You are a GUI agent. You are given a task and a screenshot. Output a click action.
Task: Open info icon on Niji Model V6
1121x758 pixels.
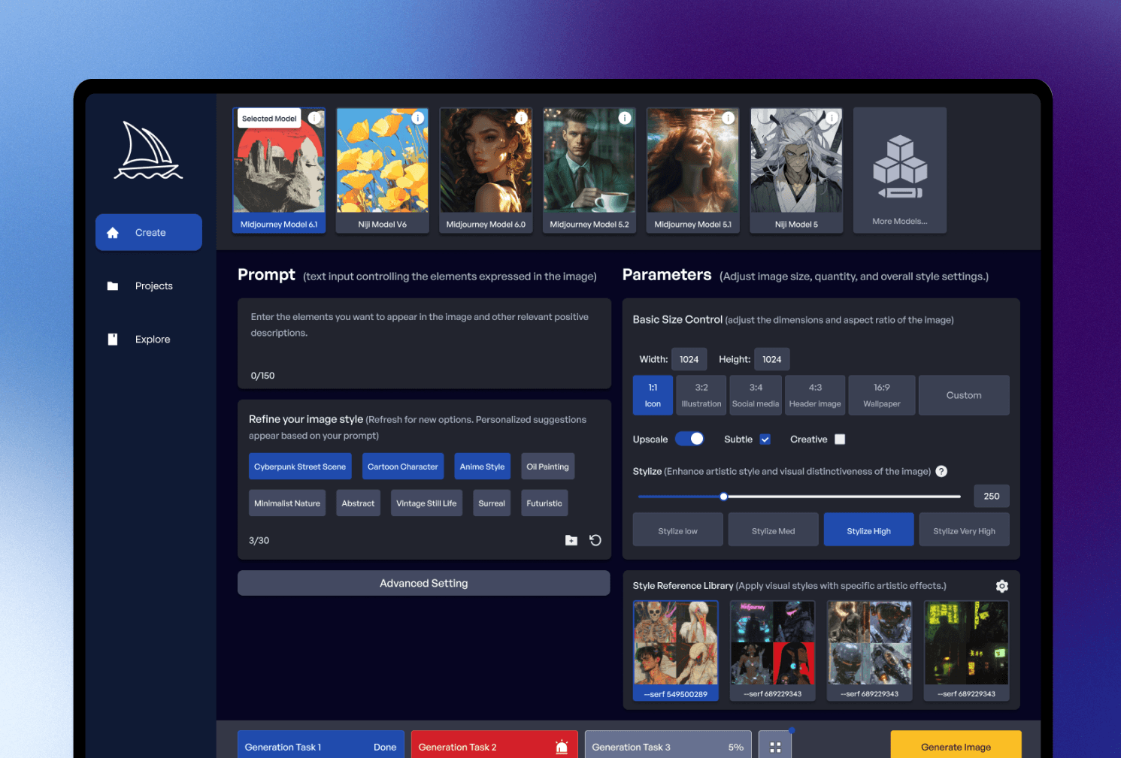pos(418,118)
